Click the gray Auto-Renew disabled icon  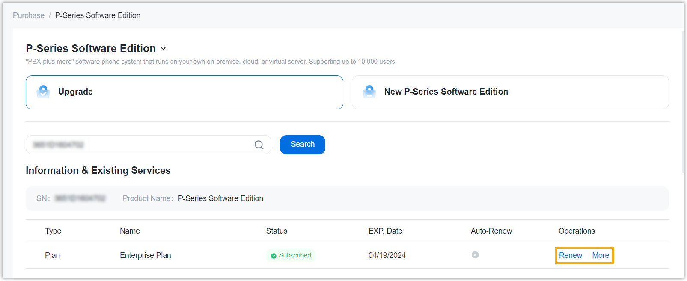tap(475, 255)
